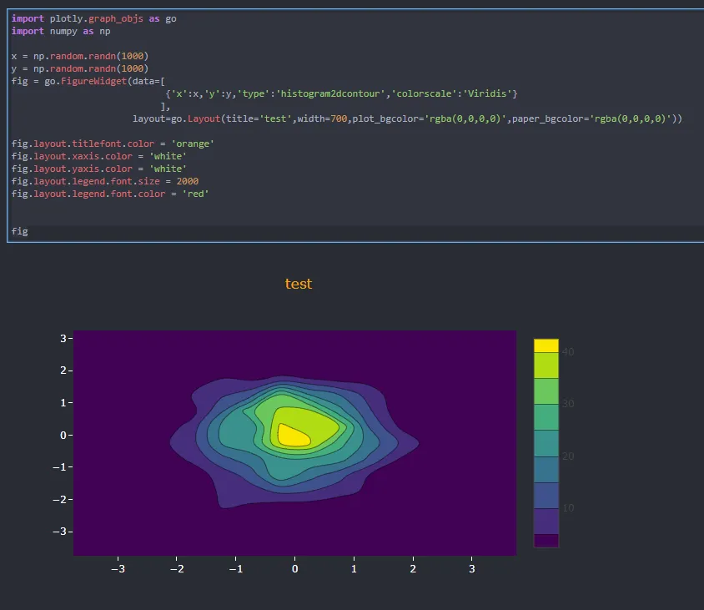Click the x-axis tick label 3
The width and height of the screenshot is (704, 610).
(472, 569)
